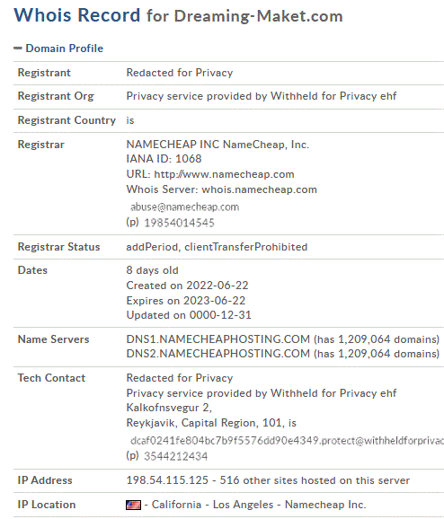Image resolution: width=444 pixels, height=519 pixels.
Task: Click the Registrar row label
Action: click(40, 145)
